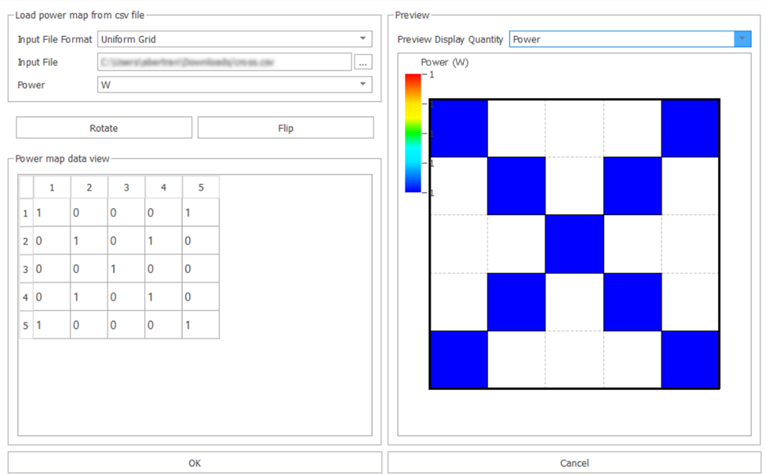Select row 3 header in data table
The height and width of the screenshot is (474, 765).
point(26,269)
